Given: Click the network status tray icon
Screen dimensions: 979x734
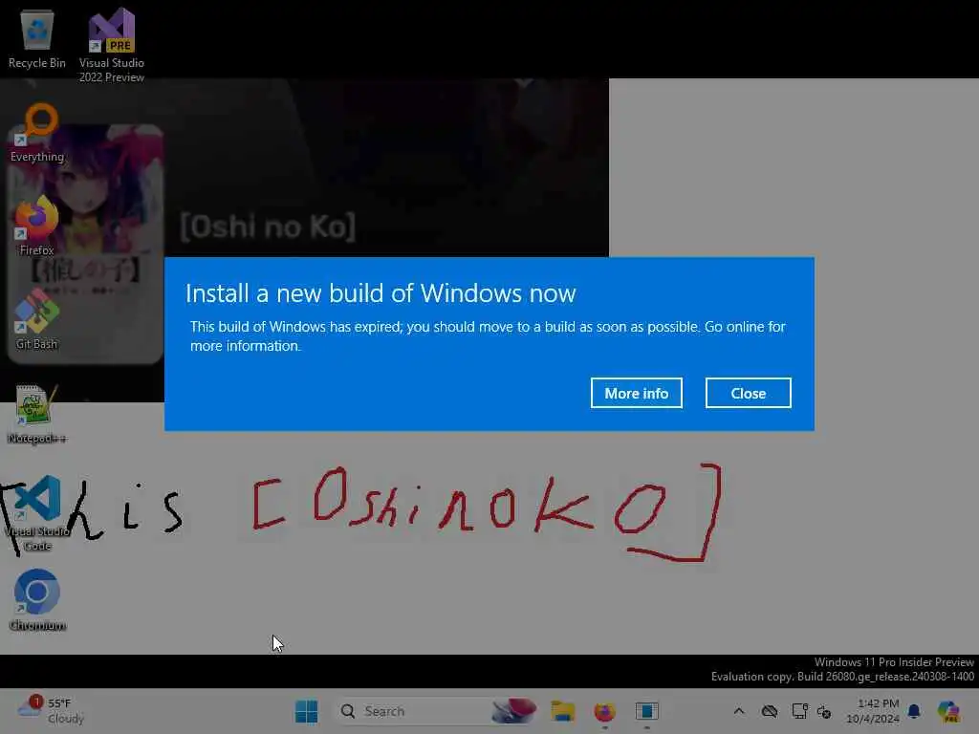Looking at the screenshot, I should pyautogui.click(x=824, y=711).
